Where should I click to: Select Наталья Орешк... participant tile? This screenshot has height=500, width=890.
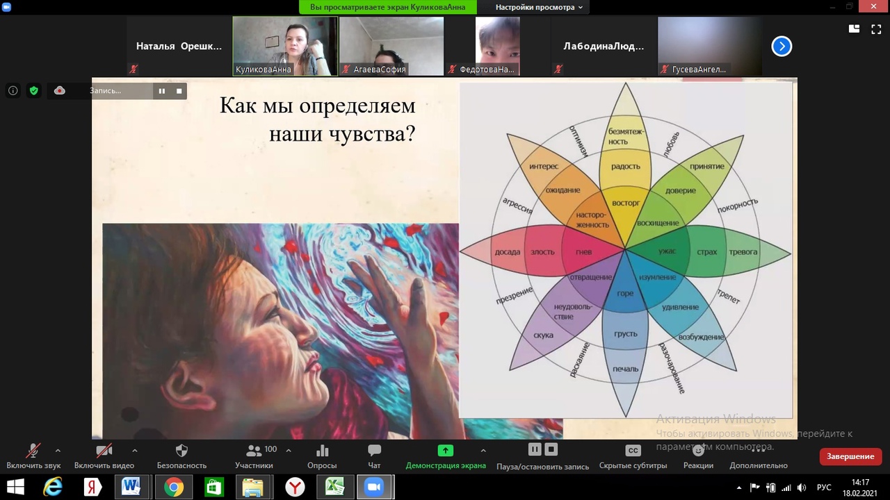coord(179,47)
